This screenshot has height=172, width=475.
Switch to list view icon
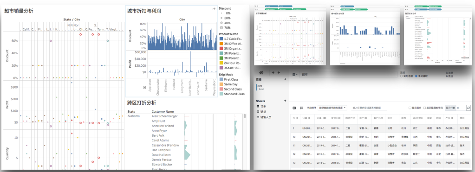point(301,108)
